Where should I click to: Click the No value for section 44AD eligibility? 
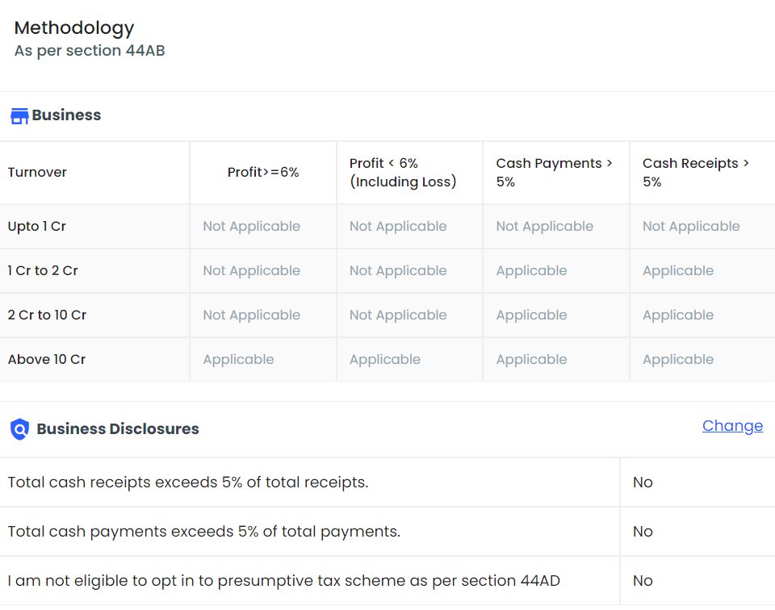coord(643,581)
